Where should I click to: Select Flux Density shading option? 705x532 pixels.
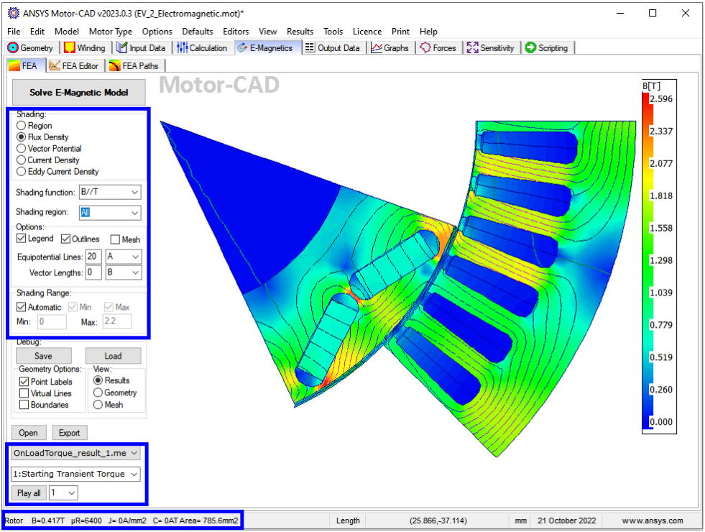pyautogui.click(x=21, y=137)
